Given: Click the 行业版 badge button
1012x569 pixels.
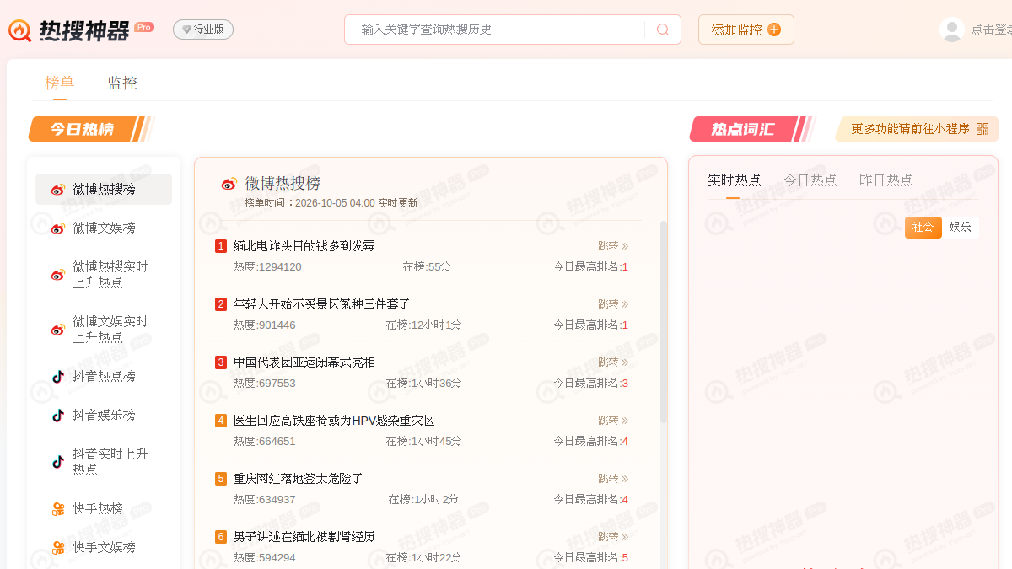Looking at the screenshot, I should pos(203,30).
